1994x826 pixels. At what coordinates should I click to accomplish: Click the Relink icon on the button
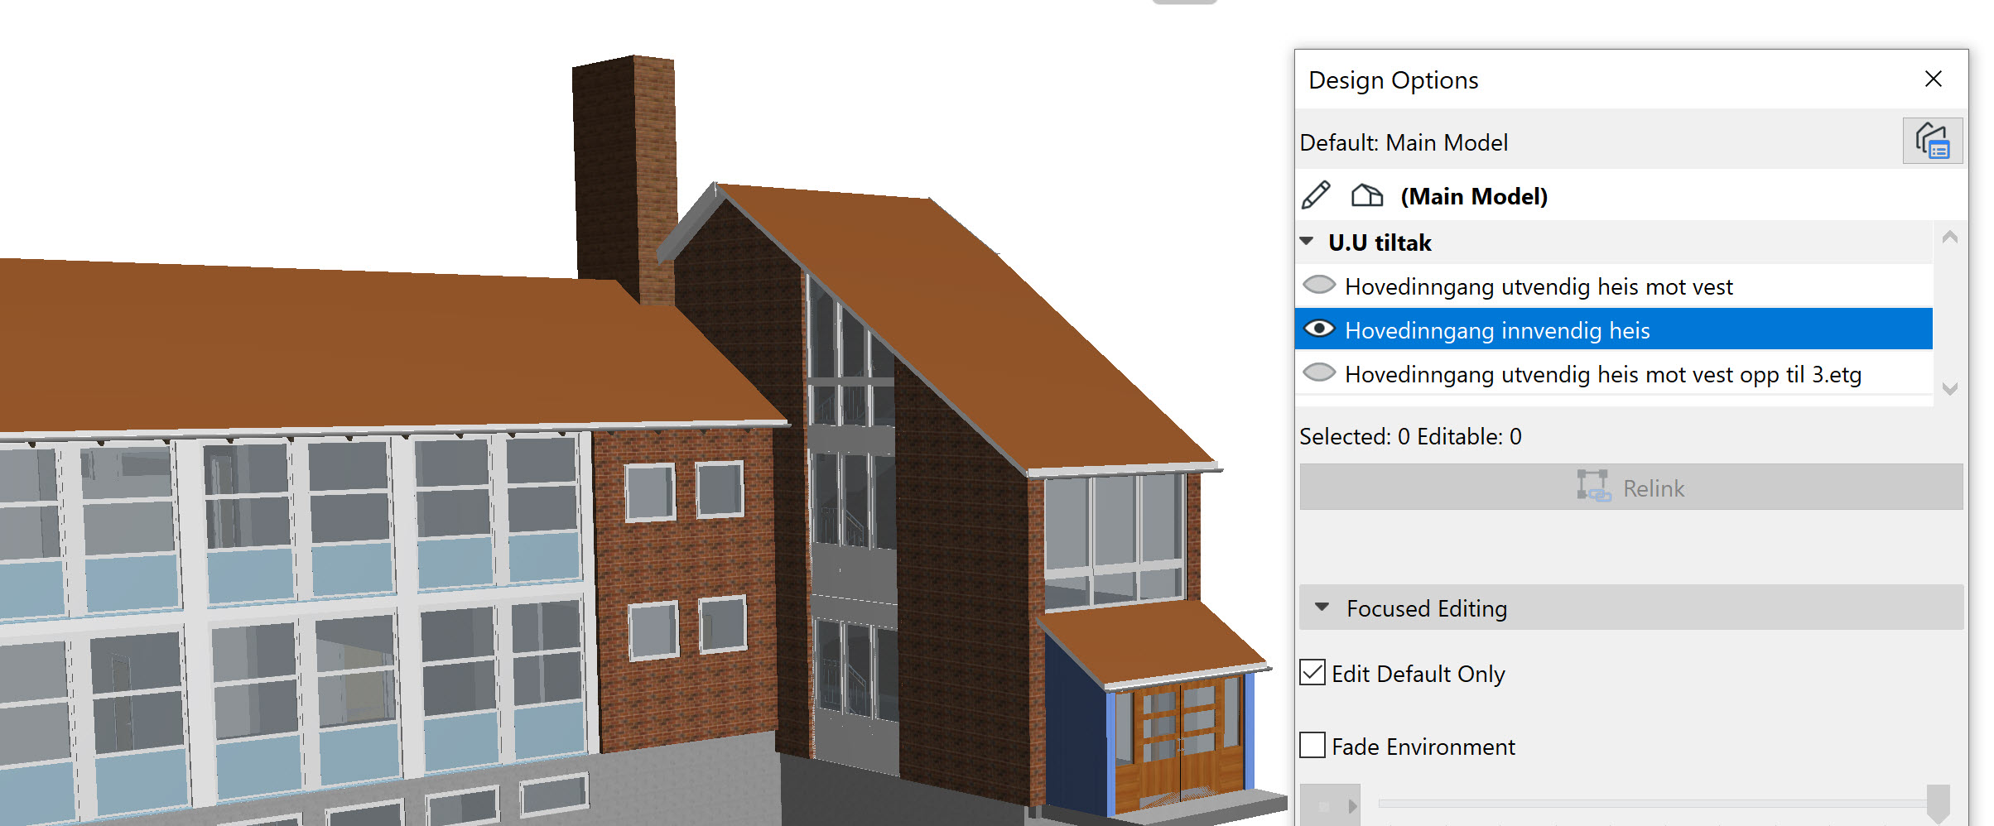point(1592,487)
